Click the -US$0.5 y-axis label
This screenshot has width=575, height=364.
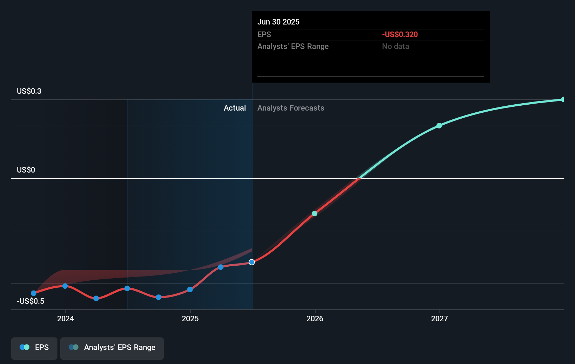[x=30, y=301]
